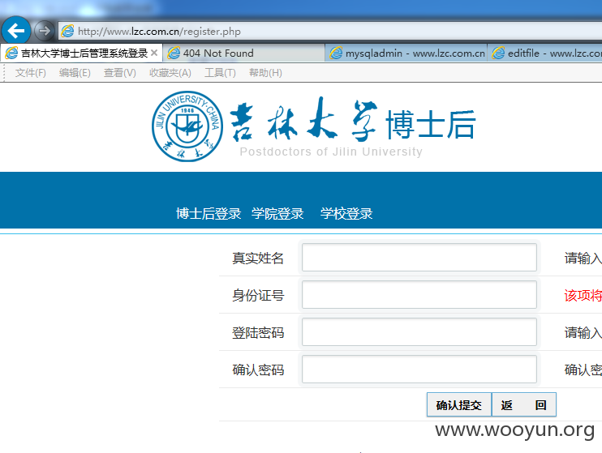Click the 登陆密码 input field
The height and width of the screenshot is (453, 602).
pyautogui.click(x=419, y=331)
